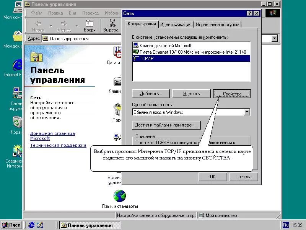Switch to the Идентификация tab
The height and width of the screenshot is (230, 306).
pos(177,23)
